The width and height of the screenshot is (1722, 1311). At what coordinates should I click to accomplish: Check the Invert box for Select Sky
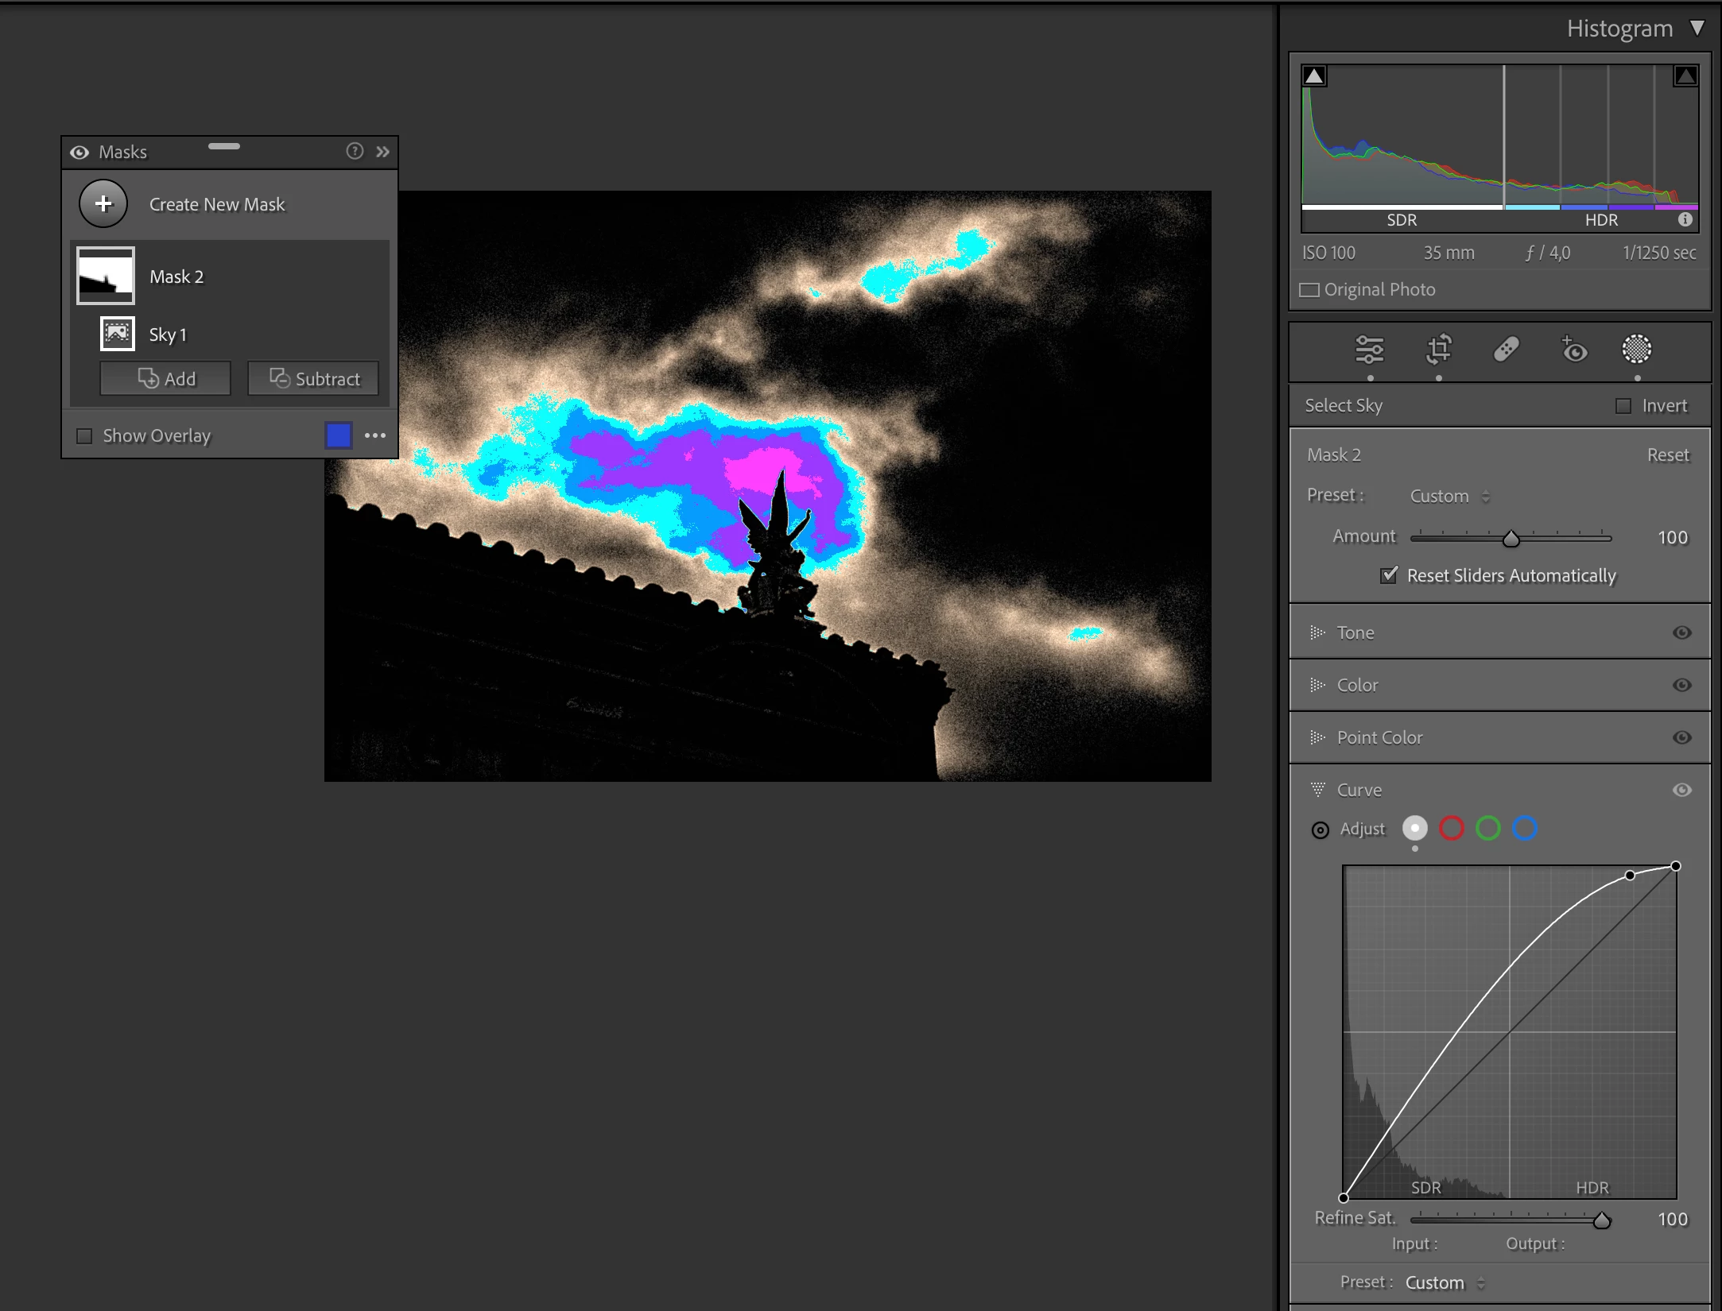tap(1623, 406)
